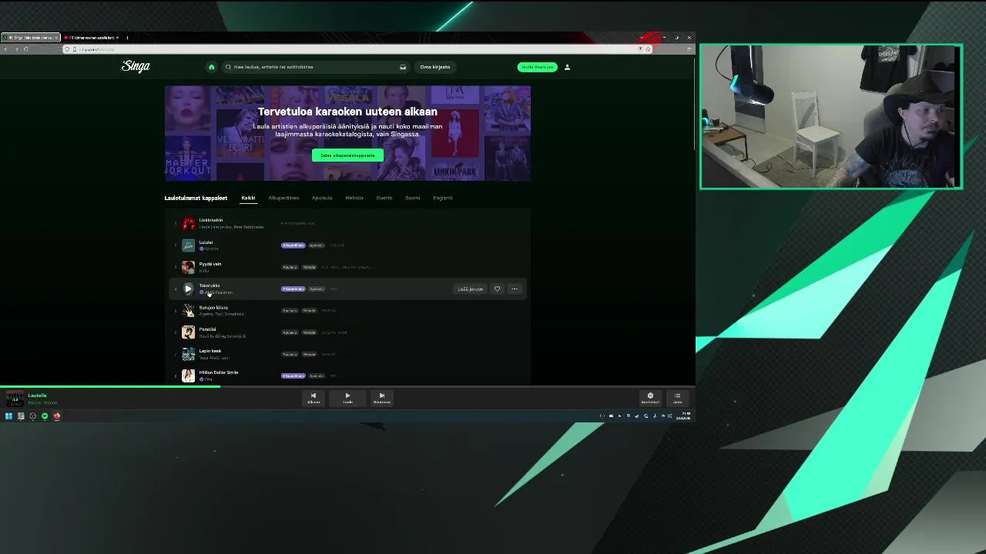Go to Singa home via green house icon
The width and height of the screenshot is (986, 554).
pos(211,67)
